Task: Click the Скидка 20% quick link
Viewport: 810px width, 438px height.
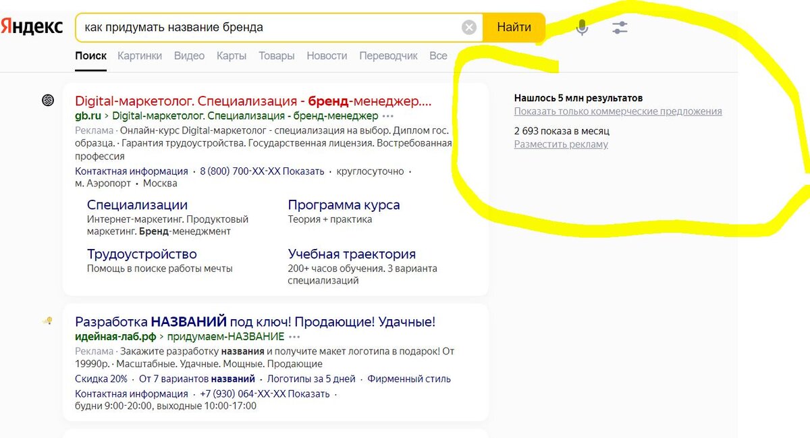Action: coord(101,379)
